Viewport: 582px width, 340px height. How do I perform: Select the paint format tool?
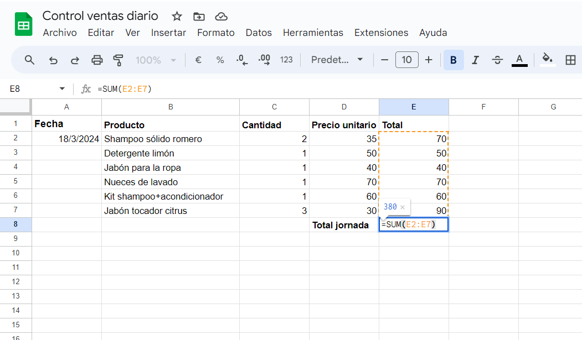coord(118,60)
